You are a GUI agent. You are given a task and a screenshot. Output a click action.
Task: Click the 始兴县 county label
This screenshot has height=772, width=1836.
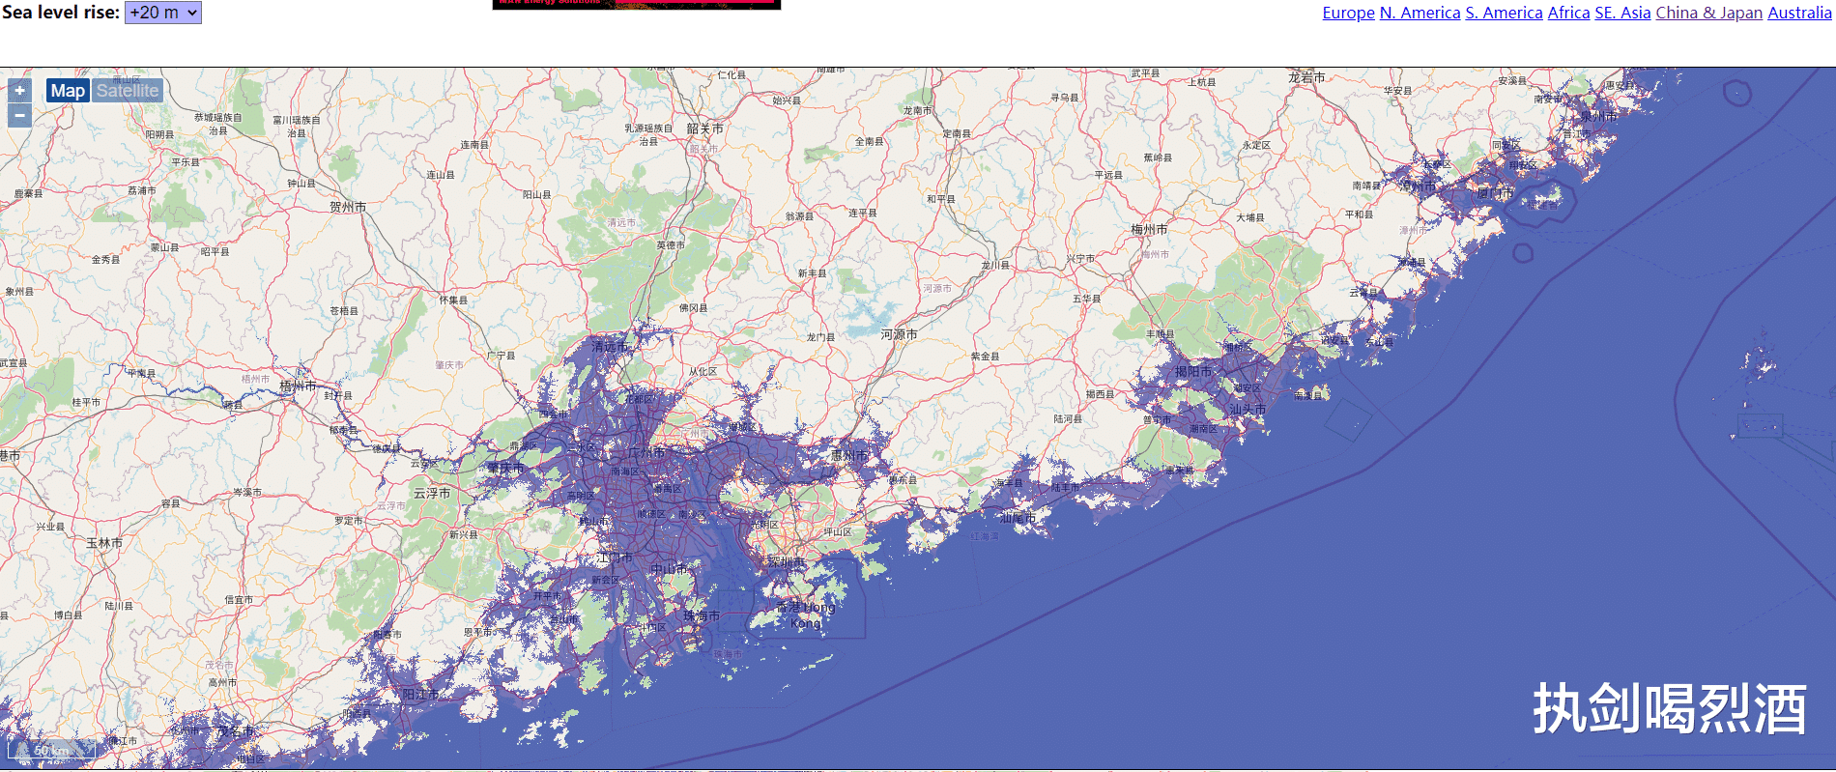(787, 100)
